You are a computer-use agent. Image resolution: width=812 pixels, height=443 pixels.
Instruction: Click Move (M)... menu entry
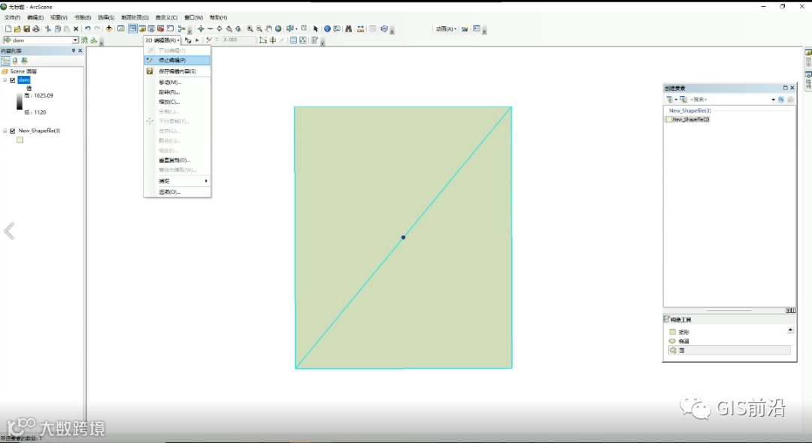[177, 82]
